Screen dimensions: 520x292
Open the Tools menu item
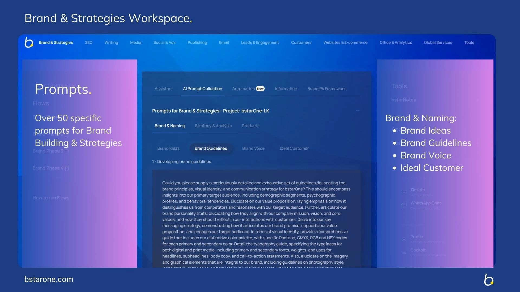(x=469, y=42)
